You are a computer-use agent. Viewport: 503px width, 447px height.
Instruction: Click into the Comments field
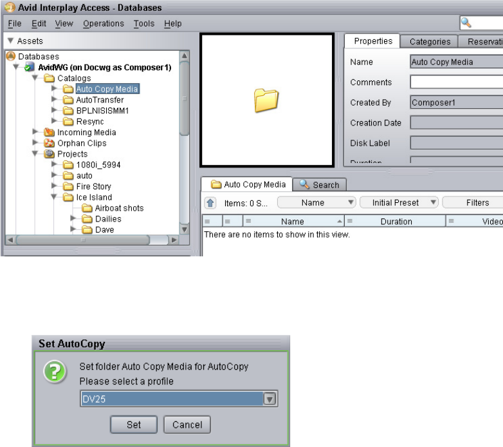[457, 82]
